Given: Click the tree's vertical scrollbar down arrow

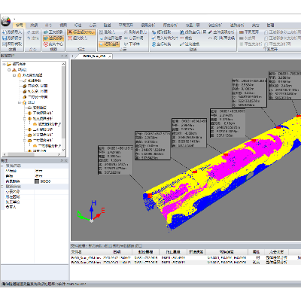Looking at the screenshot, I should pyautogui.click(x=63, y=150).
